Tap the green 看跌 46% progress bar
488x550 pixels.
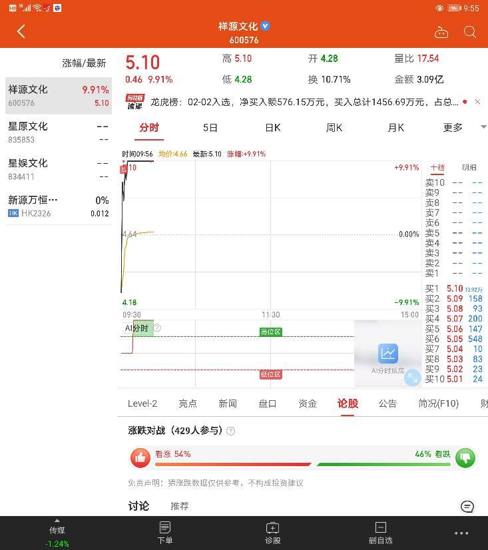(x=383, y=464)
